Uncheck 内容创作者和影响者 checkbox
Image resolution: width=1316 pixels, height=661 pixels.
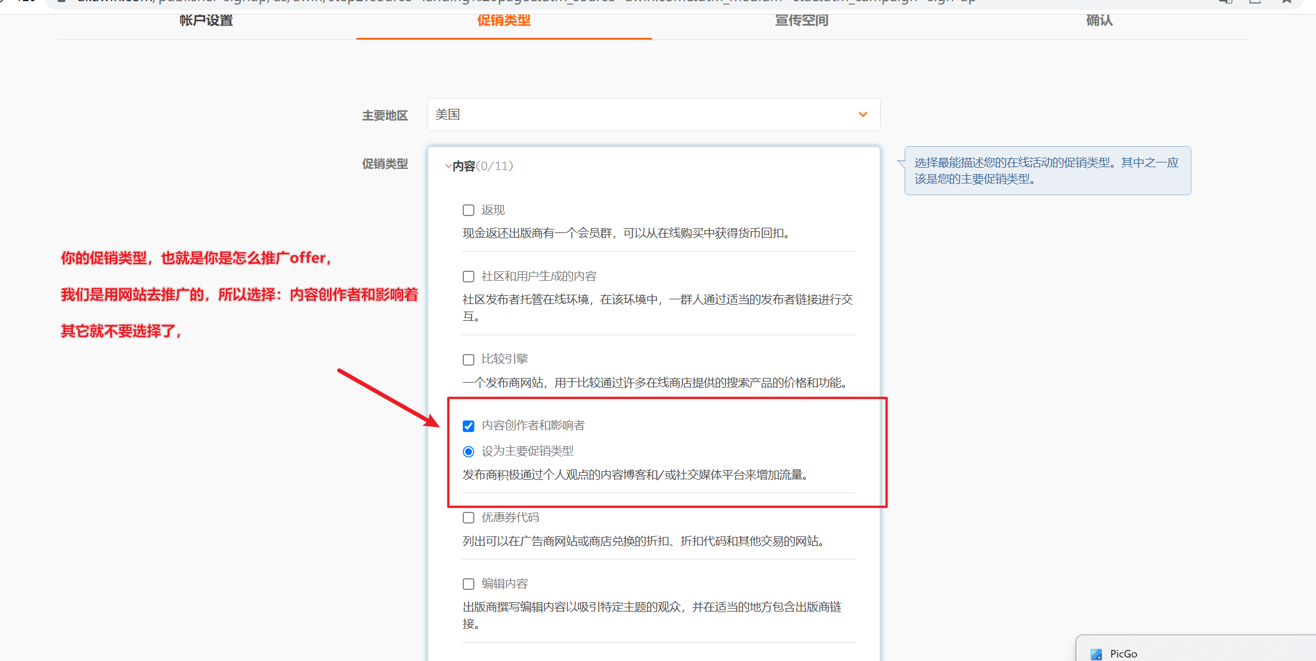pyautogui.click(x=469, y=426)
